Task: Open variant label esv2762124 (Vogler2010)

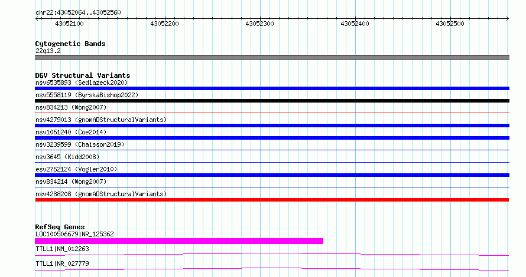Action: click(76, 169)
